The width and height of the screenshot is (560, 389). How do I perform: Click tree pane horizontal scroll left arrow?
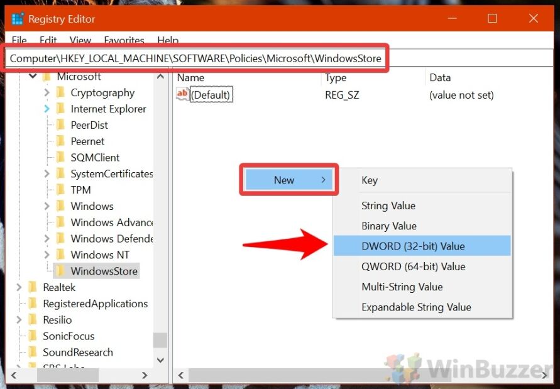14,375
